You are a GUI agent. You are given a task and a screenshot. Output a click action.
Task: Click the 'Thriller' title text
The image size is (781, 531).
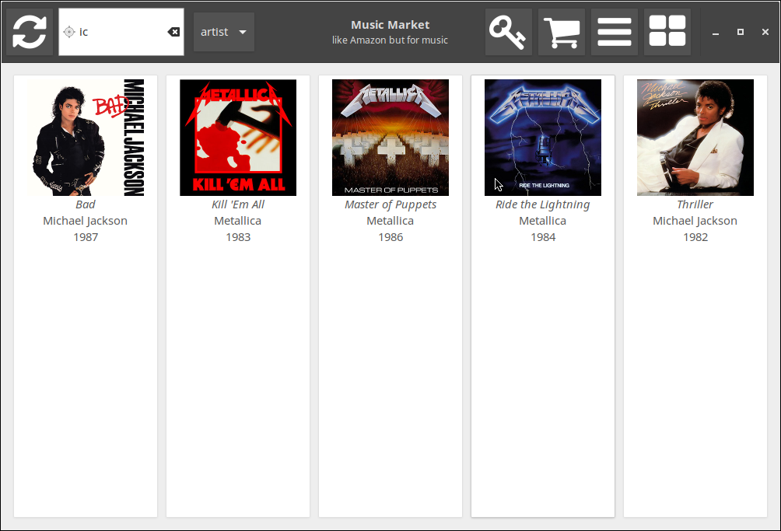pos(695,204)
